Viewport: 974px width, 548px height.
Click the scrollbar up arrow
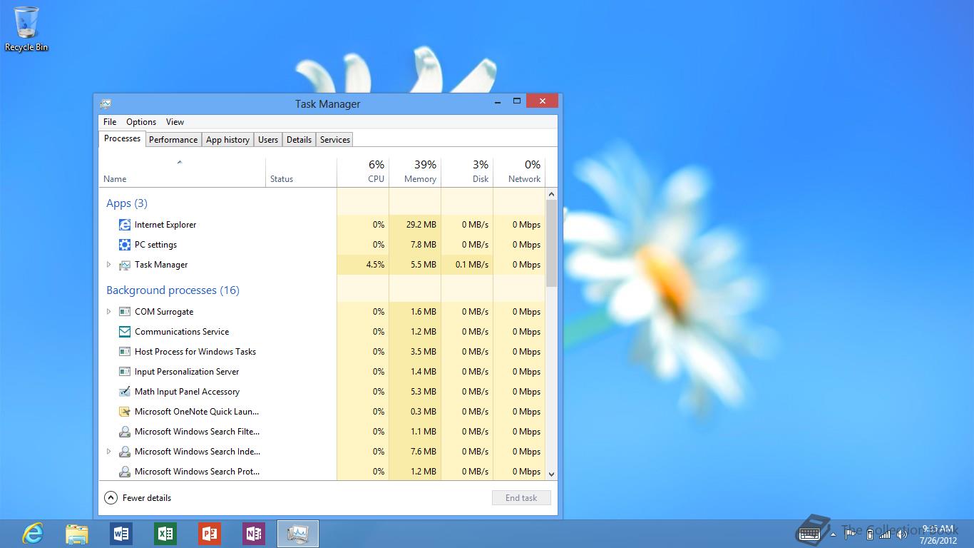551,194
